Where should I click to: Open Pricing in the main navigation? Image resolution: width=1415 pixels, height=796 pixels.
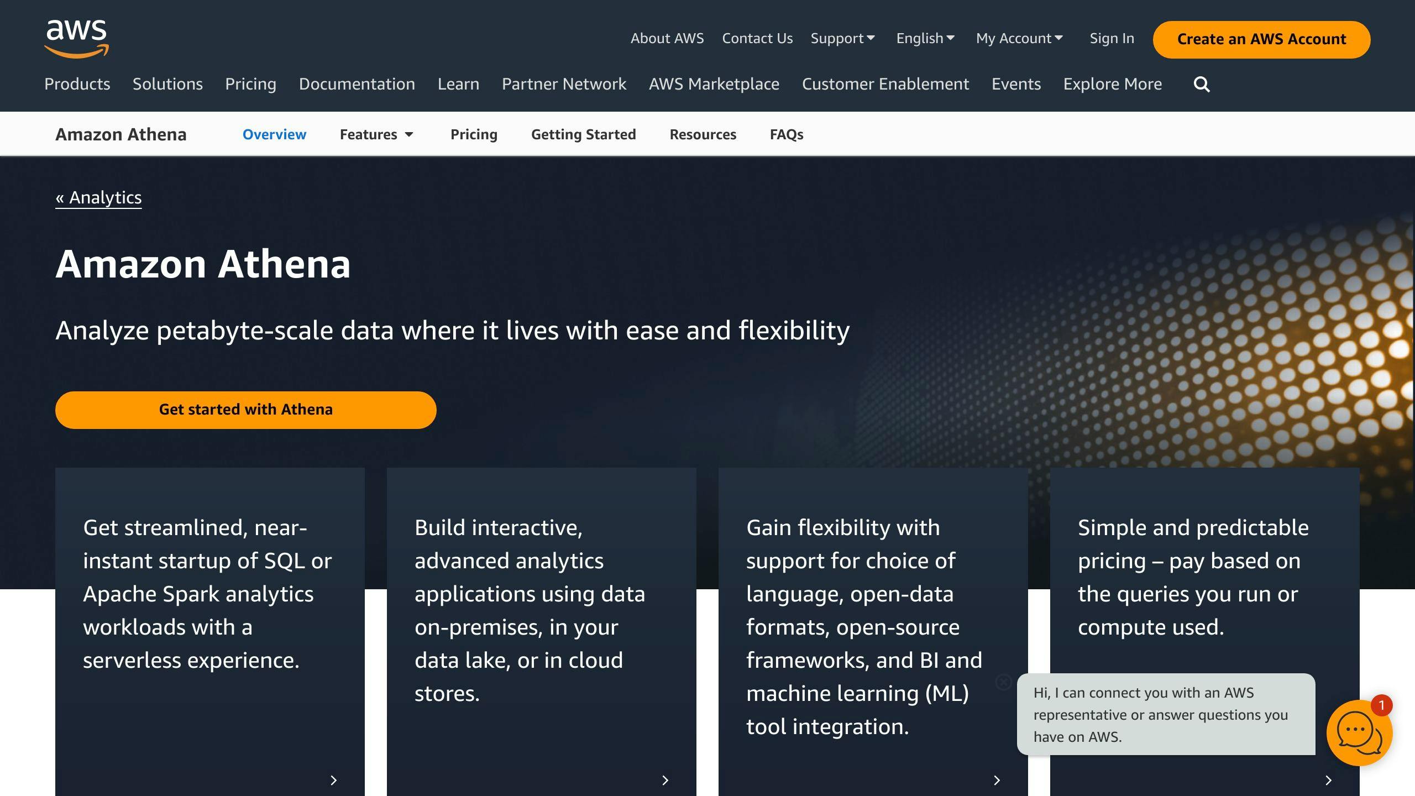click(250, 84)
